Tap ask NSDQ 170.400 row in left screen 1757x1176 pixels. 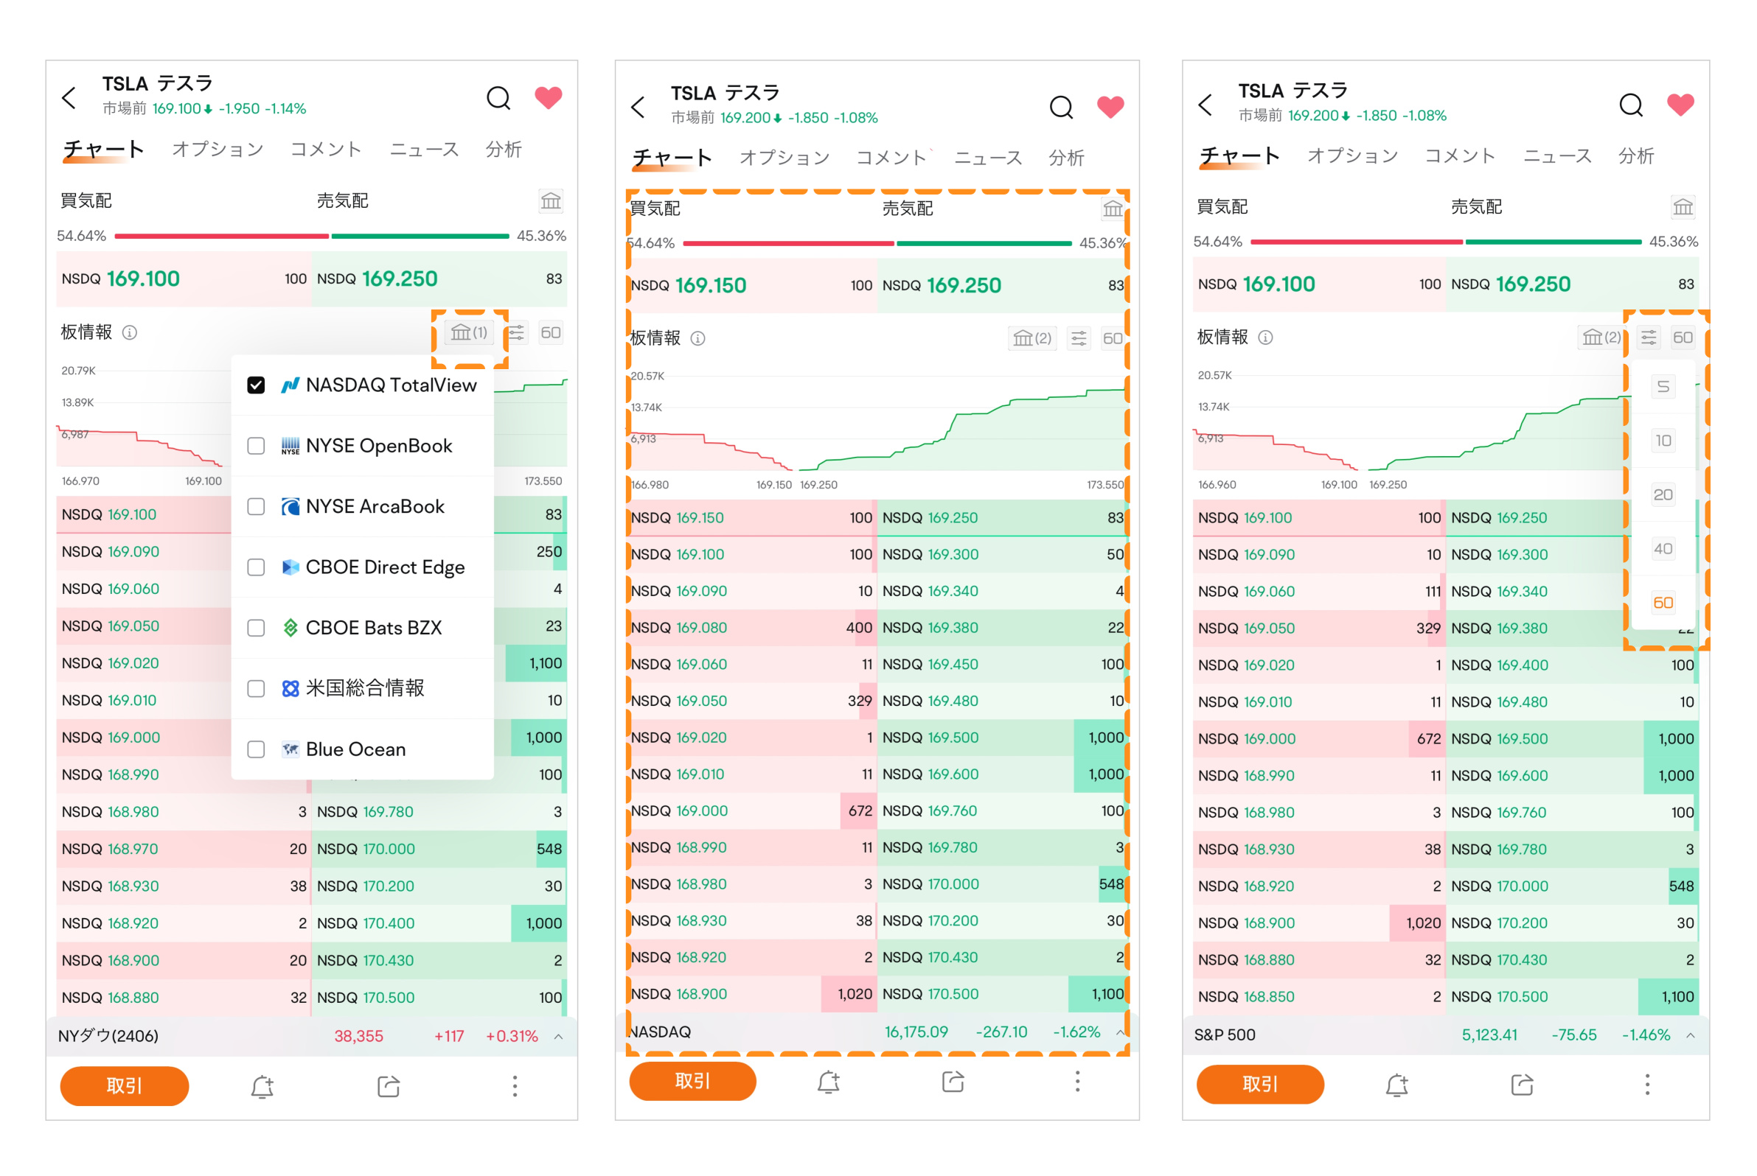click(439, 924)
